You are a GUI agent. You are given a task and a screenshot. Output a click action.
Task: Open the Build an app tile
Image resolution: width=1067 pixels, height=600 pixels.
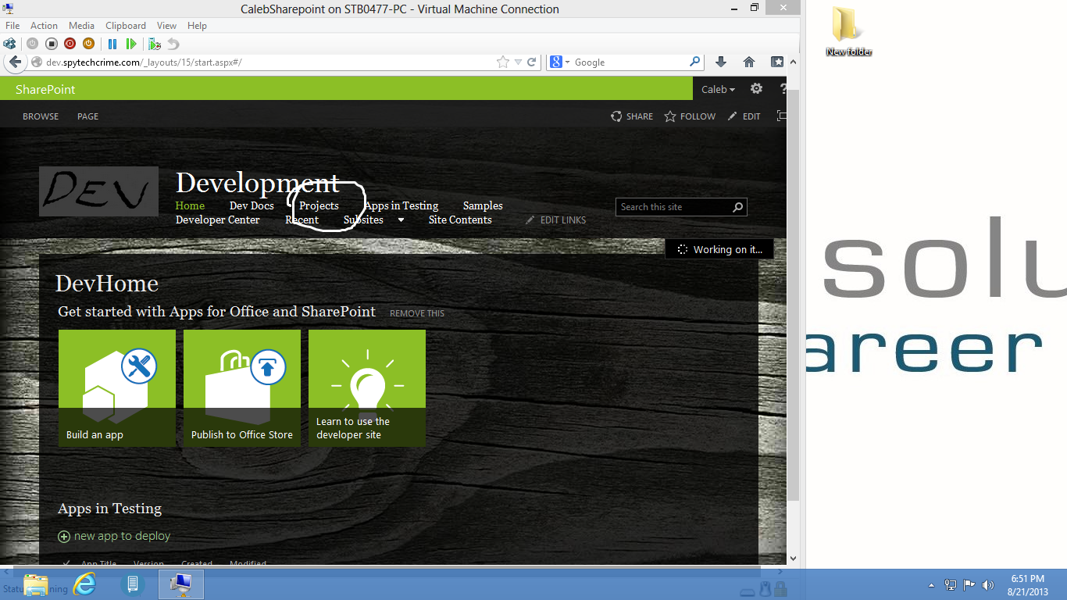(x=117, y=388)
